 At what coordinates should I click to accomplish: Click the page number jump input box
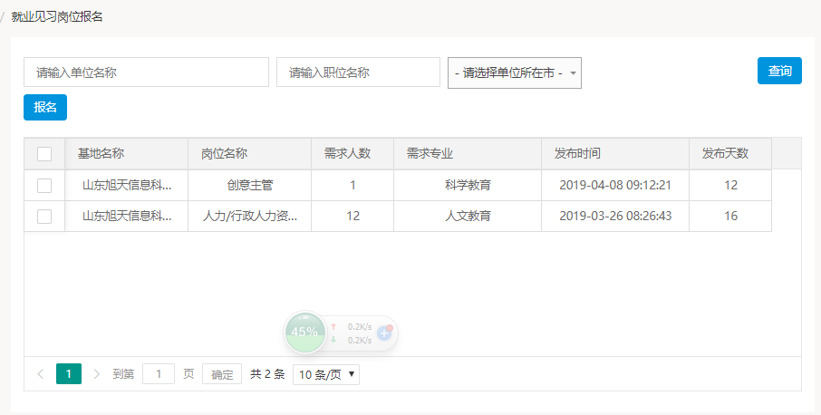point(159,374)
